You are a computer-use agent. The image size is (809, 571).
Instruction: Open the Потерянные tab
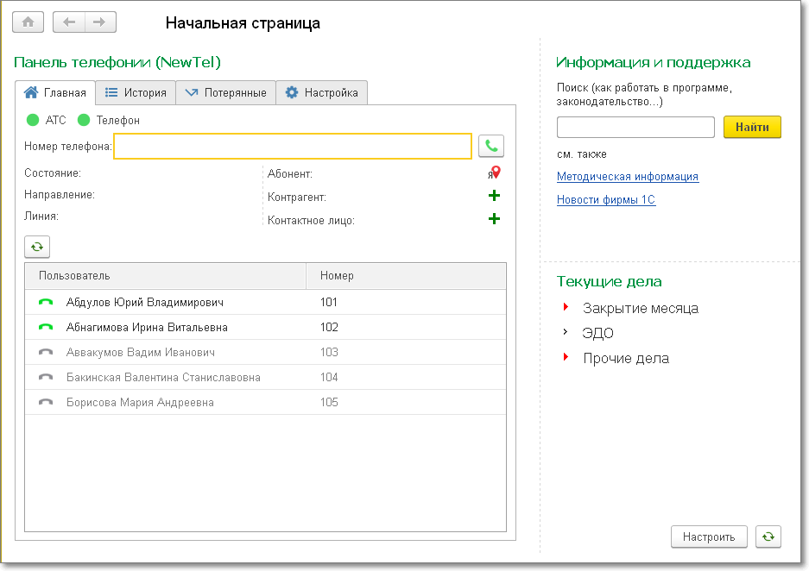(x=225, y=92)
